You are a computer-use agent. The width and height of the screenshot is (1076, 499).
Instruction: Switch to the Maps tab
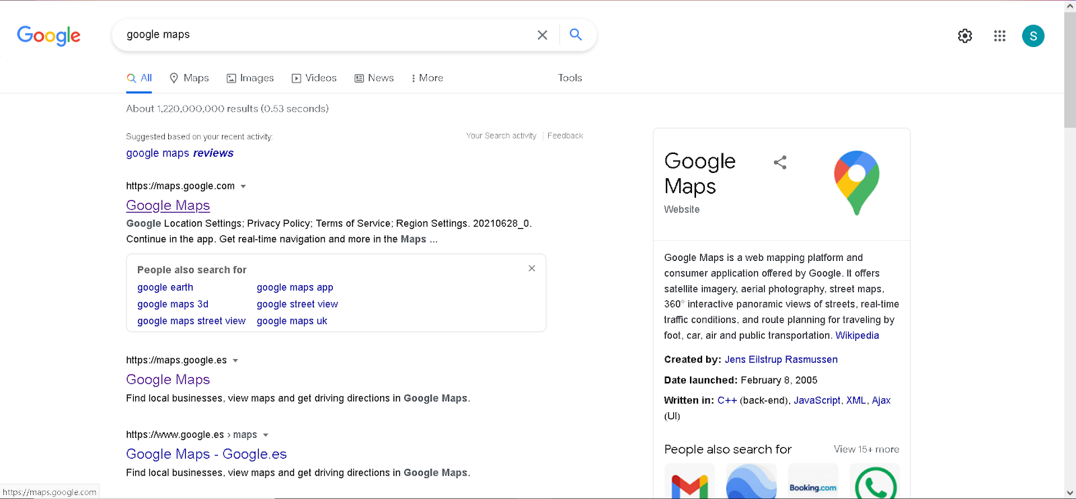coord(189,78)
